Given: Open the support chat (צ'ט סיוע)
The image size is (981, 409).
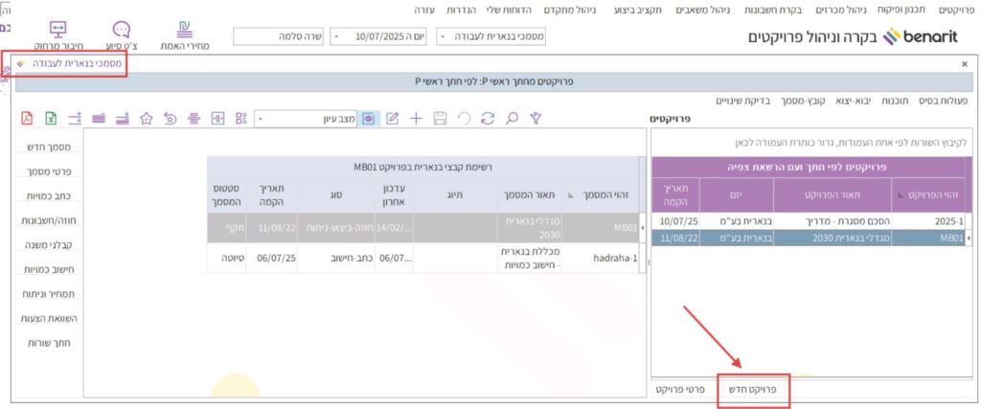Looking at the screenshot, I should point(122,35).
